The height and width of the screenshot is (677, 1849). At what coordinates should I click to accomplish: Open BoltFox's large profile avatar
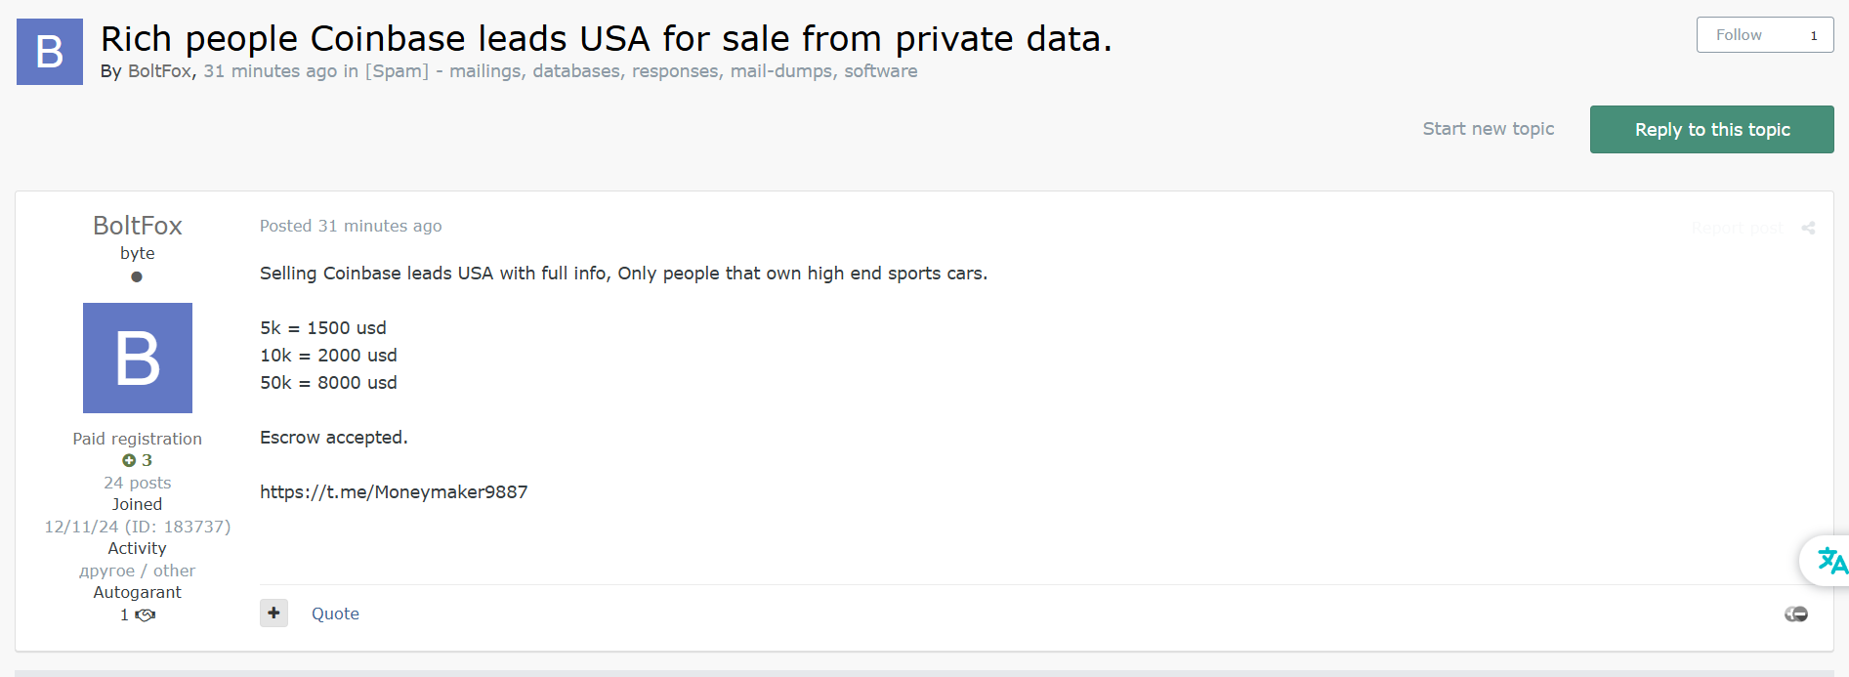[138, 358]
